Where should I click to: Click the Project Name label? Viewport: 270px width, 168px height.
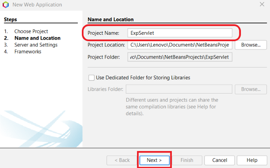click(103, 33)
